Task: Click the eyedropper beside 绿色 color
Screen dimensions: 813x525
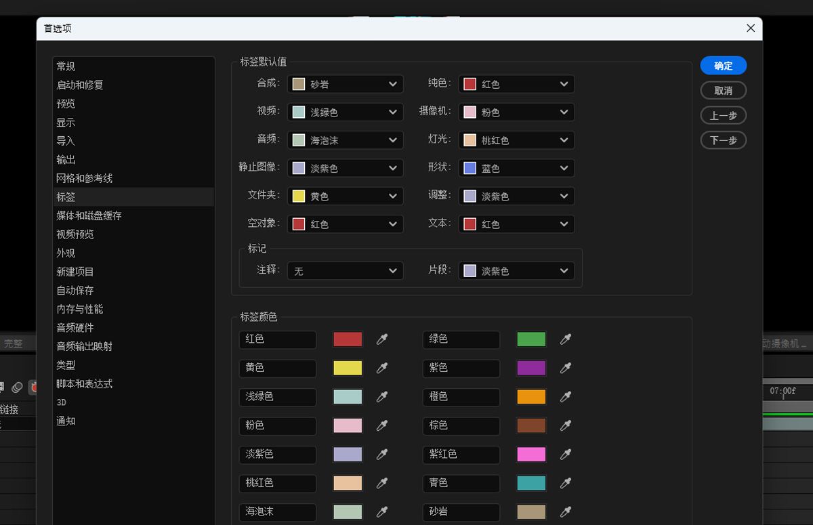Action: point(566,339)
